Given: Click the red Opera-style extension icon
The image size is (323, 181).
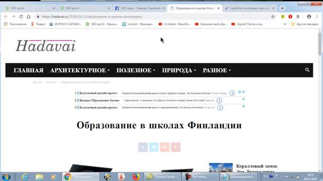Looking at the screenshot, I should (x=290, y=17).
